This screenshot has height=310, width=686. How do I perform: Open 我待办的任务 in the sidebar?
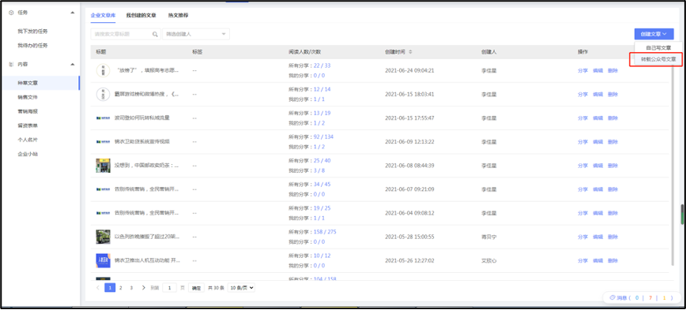pyautogui.click(x=33, y=46)
